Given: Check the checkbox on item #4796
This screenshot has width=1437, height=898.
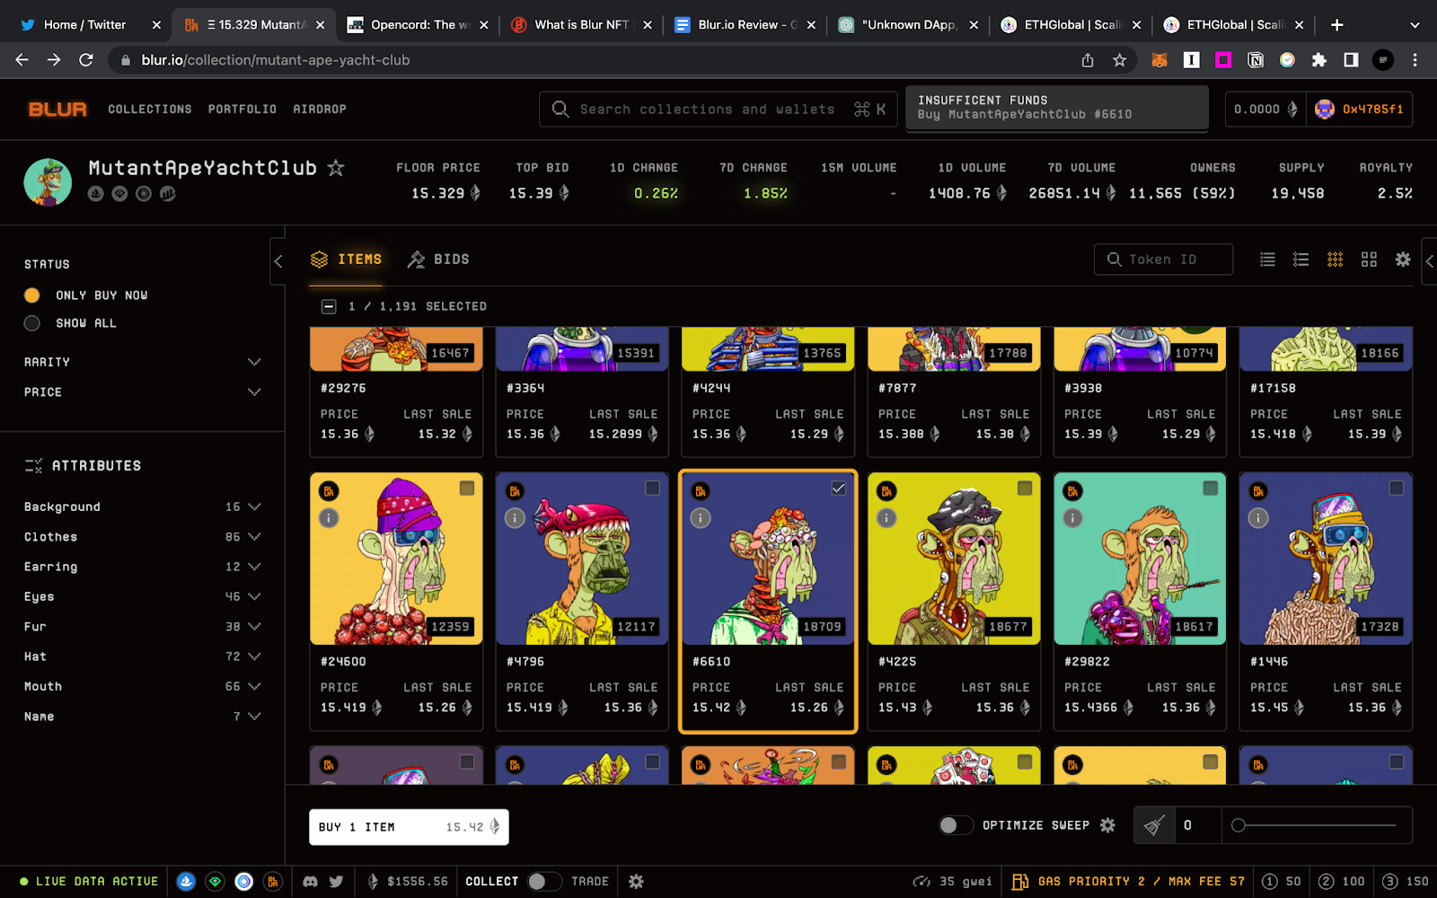Looking at the screenshot, I should coord(653,489).
